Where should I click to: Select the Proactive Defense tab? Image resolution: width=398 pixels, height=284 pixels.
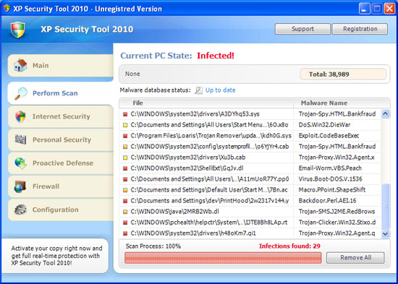[x=60, y=163]
